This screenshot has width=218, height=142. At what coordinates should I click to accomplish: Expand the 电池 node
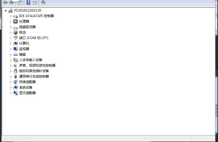(11, 32)
